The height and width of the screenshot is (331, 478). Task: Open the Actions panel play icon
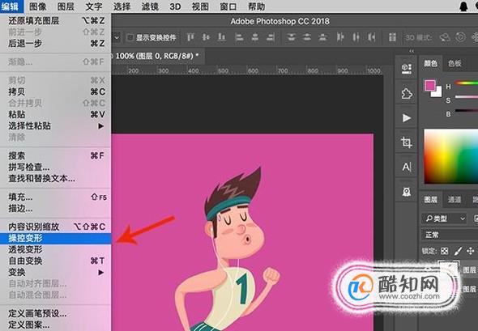tap(407, 118)
